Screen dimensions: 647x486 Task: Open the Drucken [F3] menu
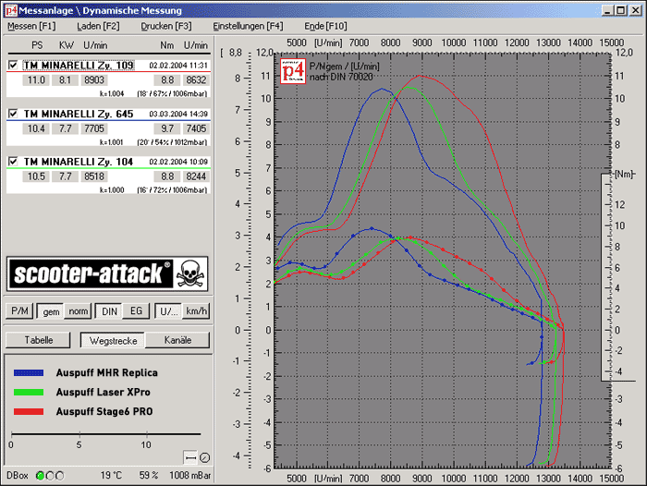pyautogui.click(x=165, y=26)
